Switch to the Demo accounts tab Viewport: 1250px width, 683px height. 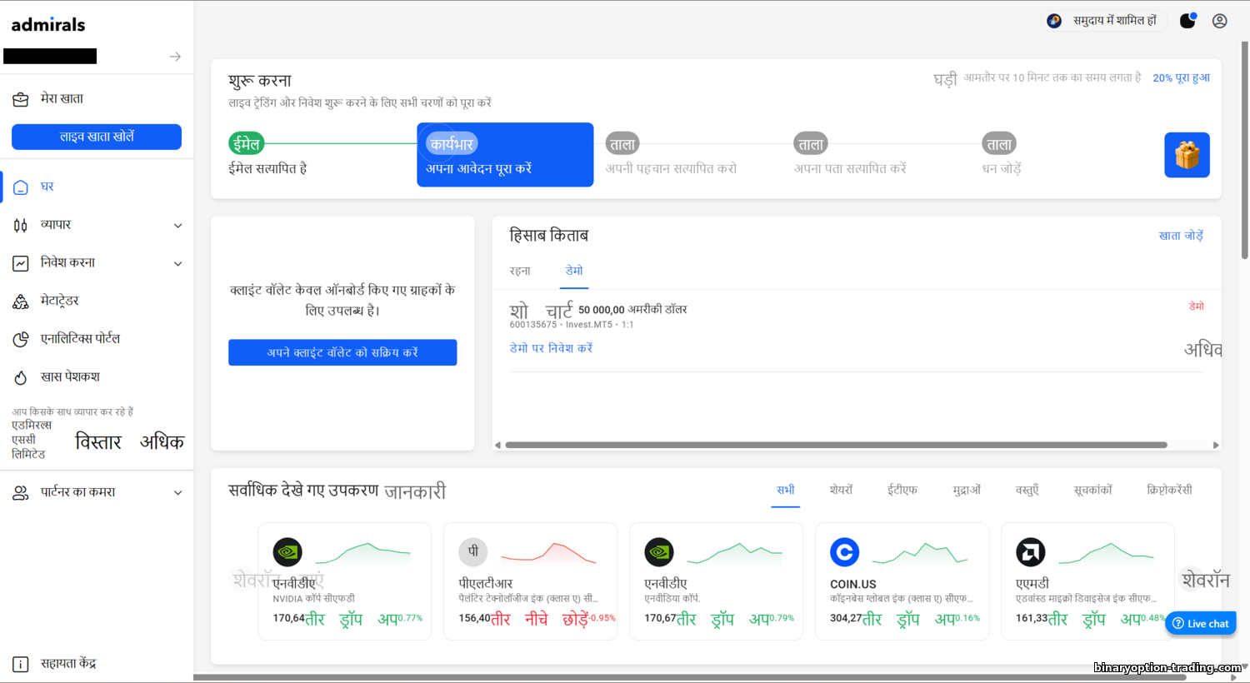pos(574,271)
